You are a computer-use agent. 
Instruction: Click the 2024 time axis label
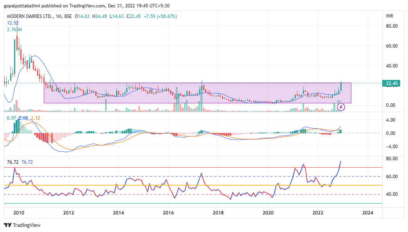[368, 213]
